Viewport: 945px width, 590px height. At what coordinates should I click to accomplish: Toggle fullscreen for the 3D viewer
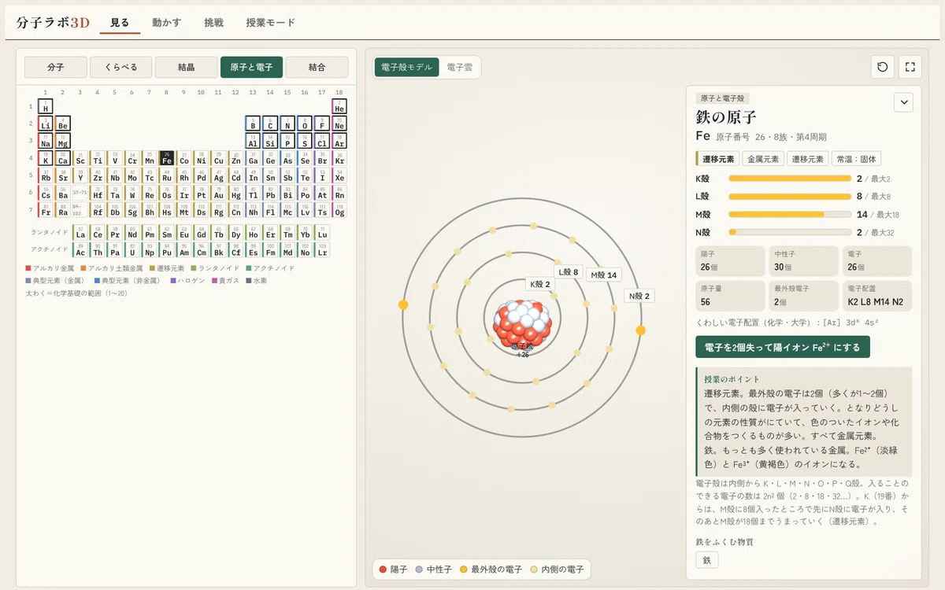point(910,67)
